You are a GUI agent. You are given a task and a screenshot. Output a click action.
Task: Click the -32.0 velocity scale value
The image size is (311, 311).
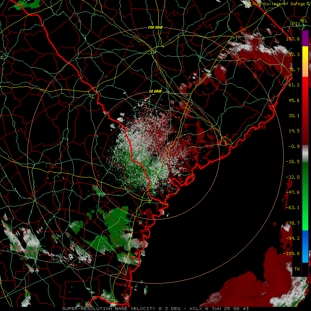pyautogui.click(x=293, y=177)
